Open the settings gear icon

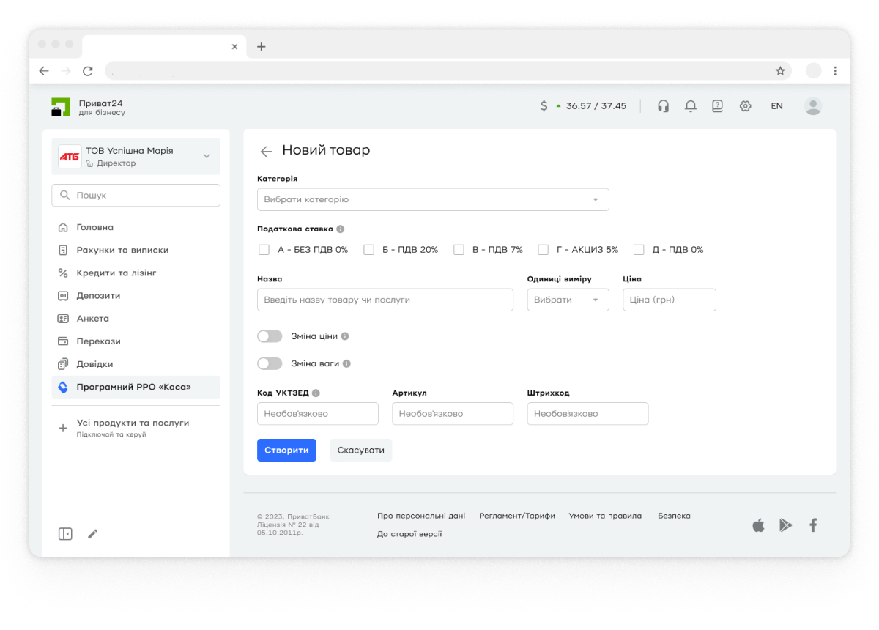(x=745, y=106)
